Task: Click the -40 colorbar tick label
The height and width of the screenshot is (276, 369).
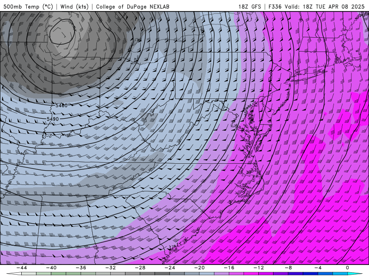Action: [51, 268]
